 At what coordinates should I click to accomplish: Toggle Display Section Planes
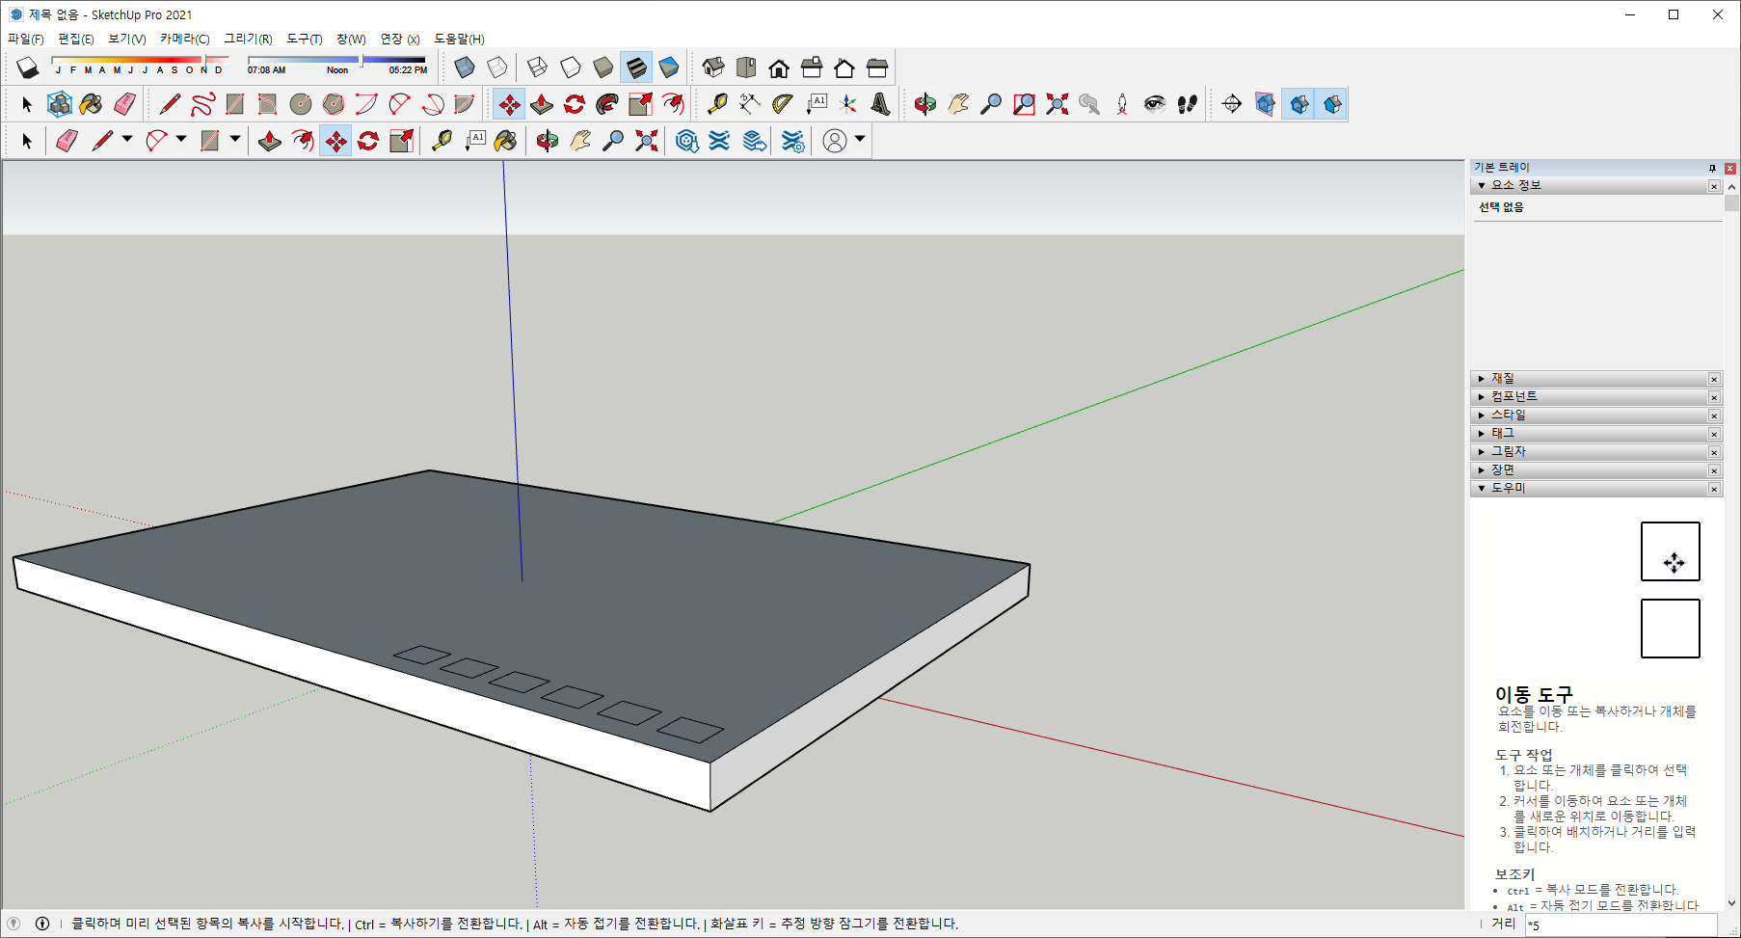coord(1265,104)
